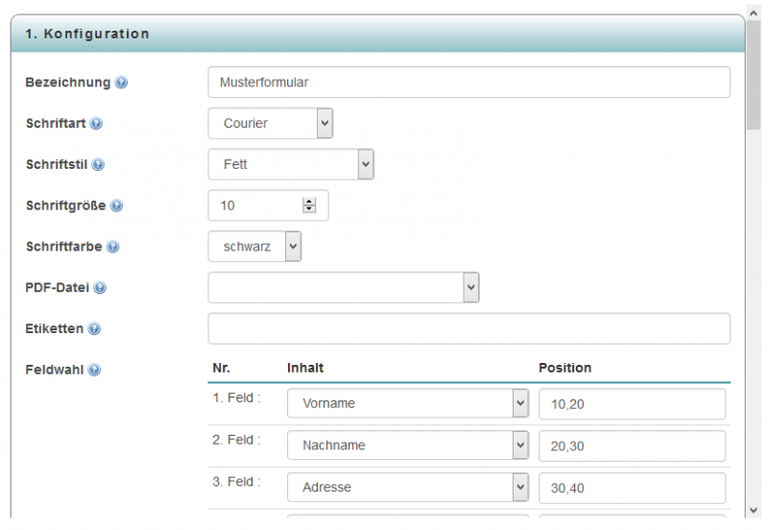Screen dimensions: 768x530
Task: Click the help icon beside Feldwahl
Action: (94, 370)
